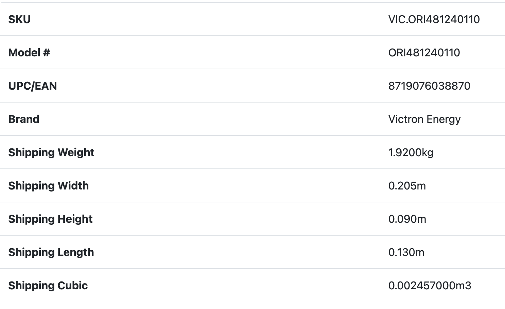
Task: Select the 8719076038870 barcode value
Action: click(429, 86)
